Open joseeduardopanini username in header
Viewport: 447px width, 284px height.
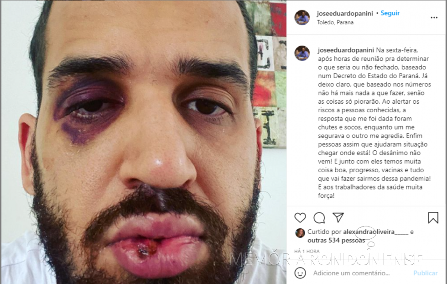click(345, 13)
